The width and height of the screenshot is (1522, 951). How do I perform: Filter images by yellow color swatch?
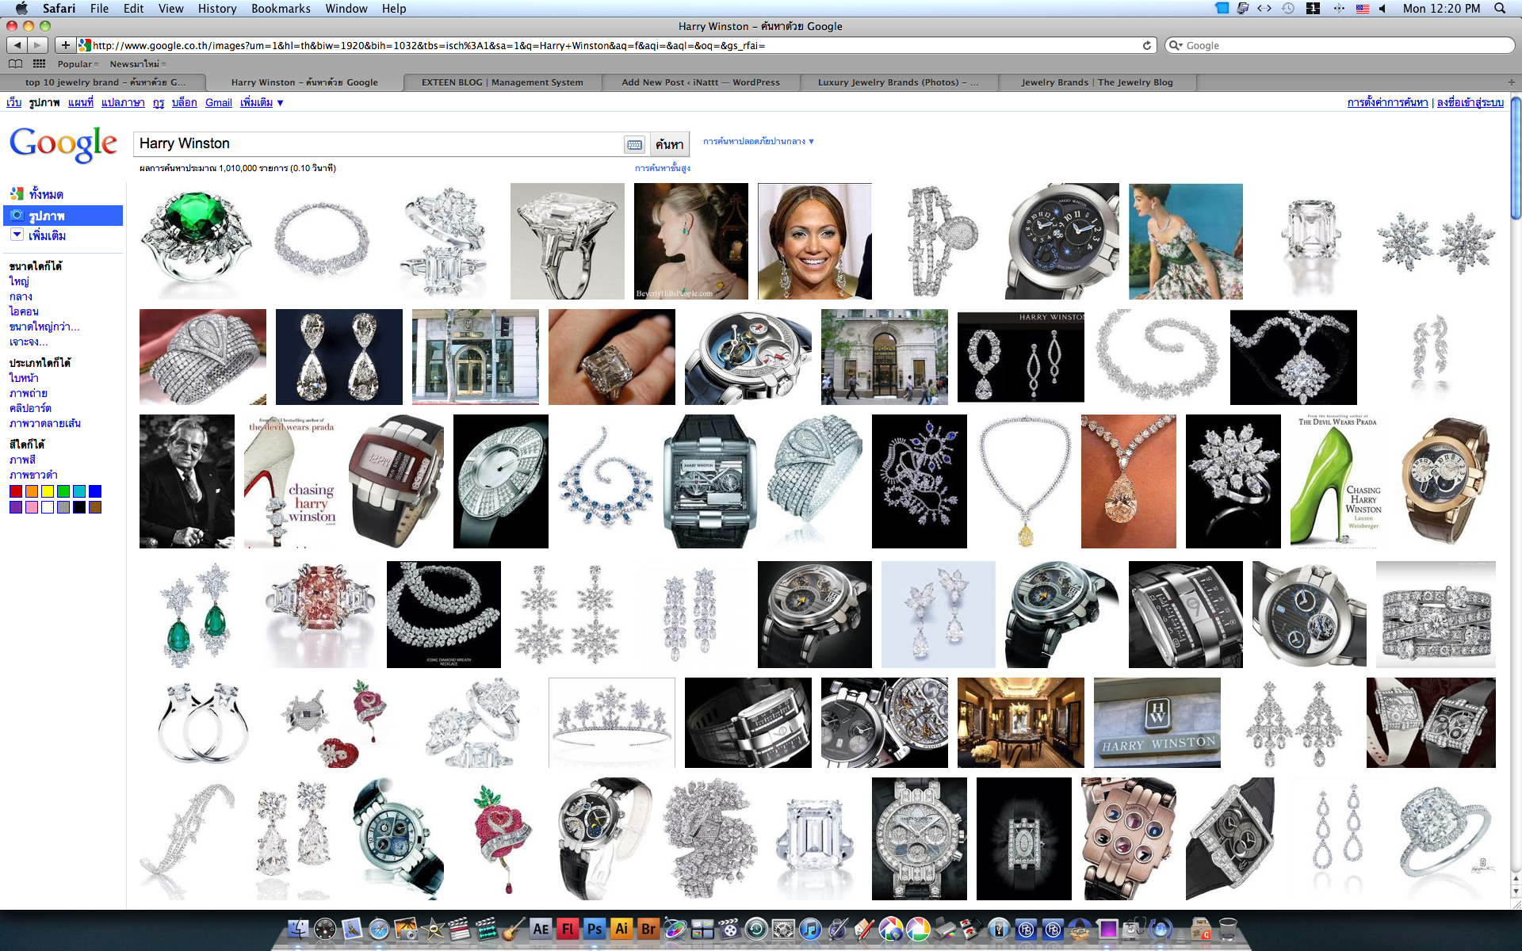[x=48, y=491]
